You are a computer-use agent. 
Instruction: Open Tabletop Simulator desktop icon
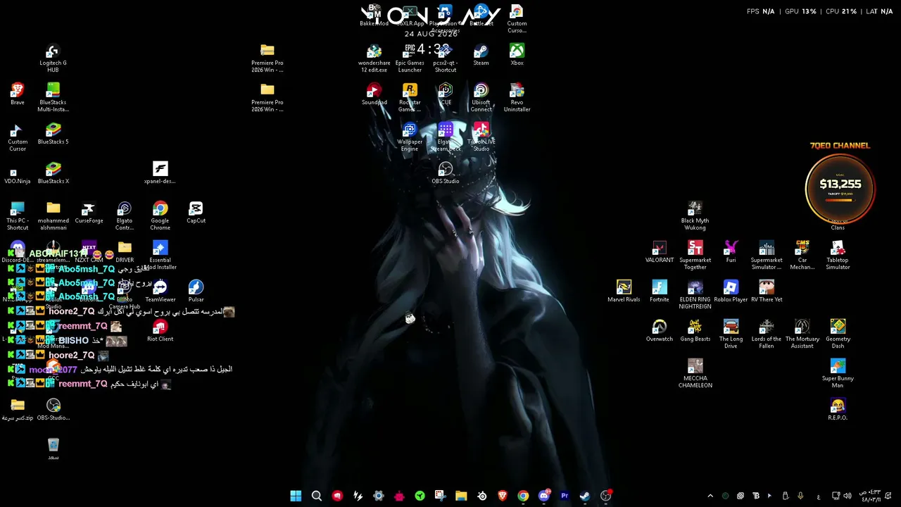838,256
